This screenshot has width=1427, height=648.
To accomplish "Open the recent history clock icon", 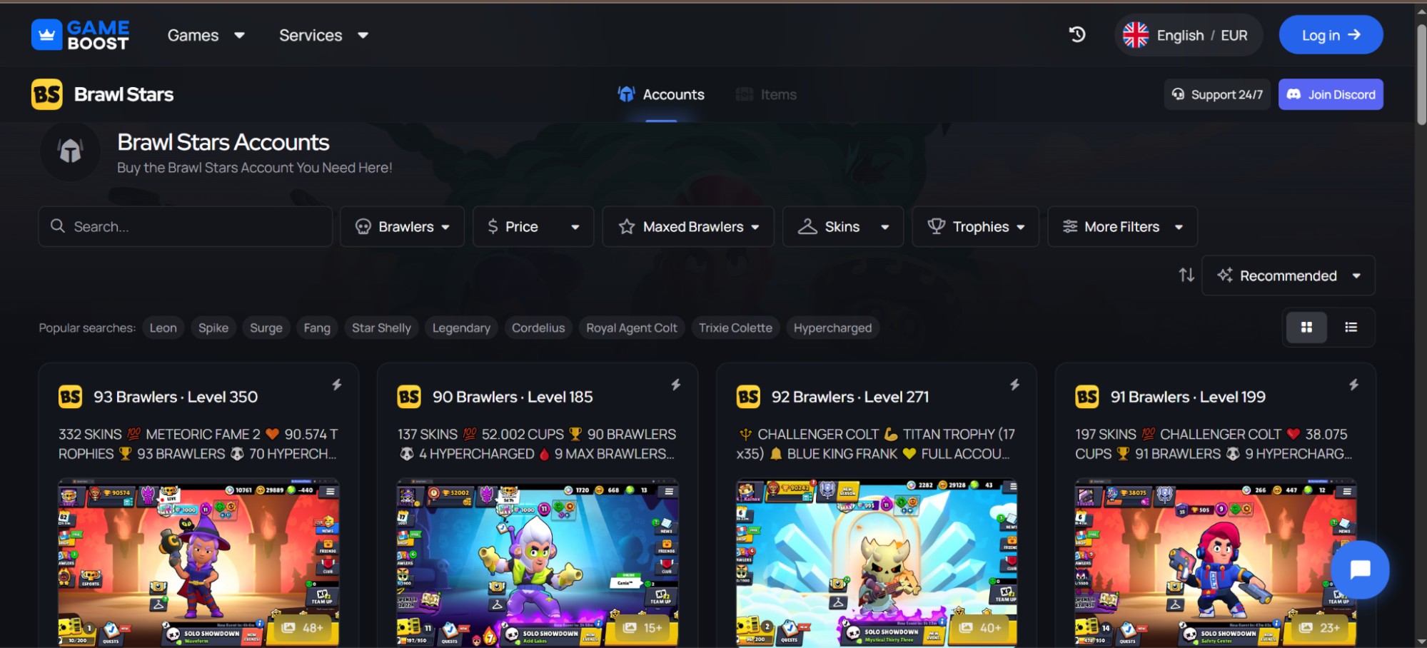I will (1077, 34).
